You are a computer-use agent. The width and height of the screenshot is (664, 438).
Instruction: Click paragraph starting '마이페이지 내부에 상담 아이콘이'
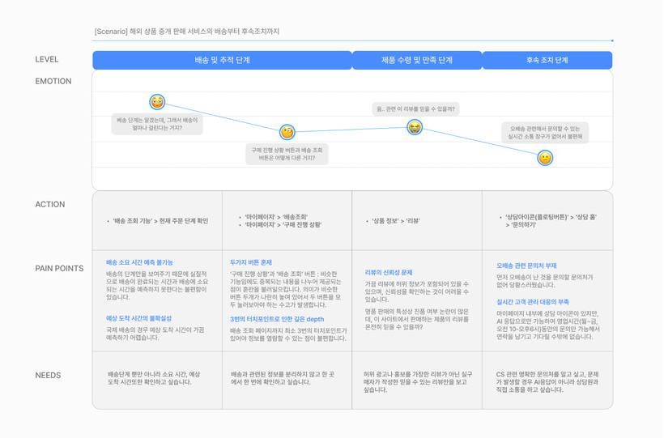coord(548,325)
